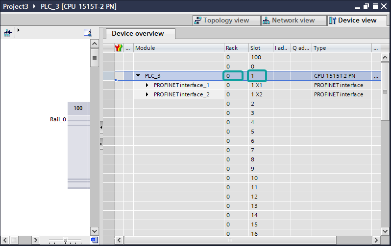Click the Rack cell of PLC_3 row
The image size is (391, 246).
point(233,76)
